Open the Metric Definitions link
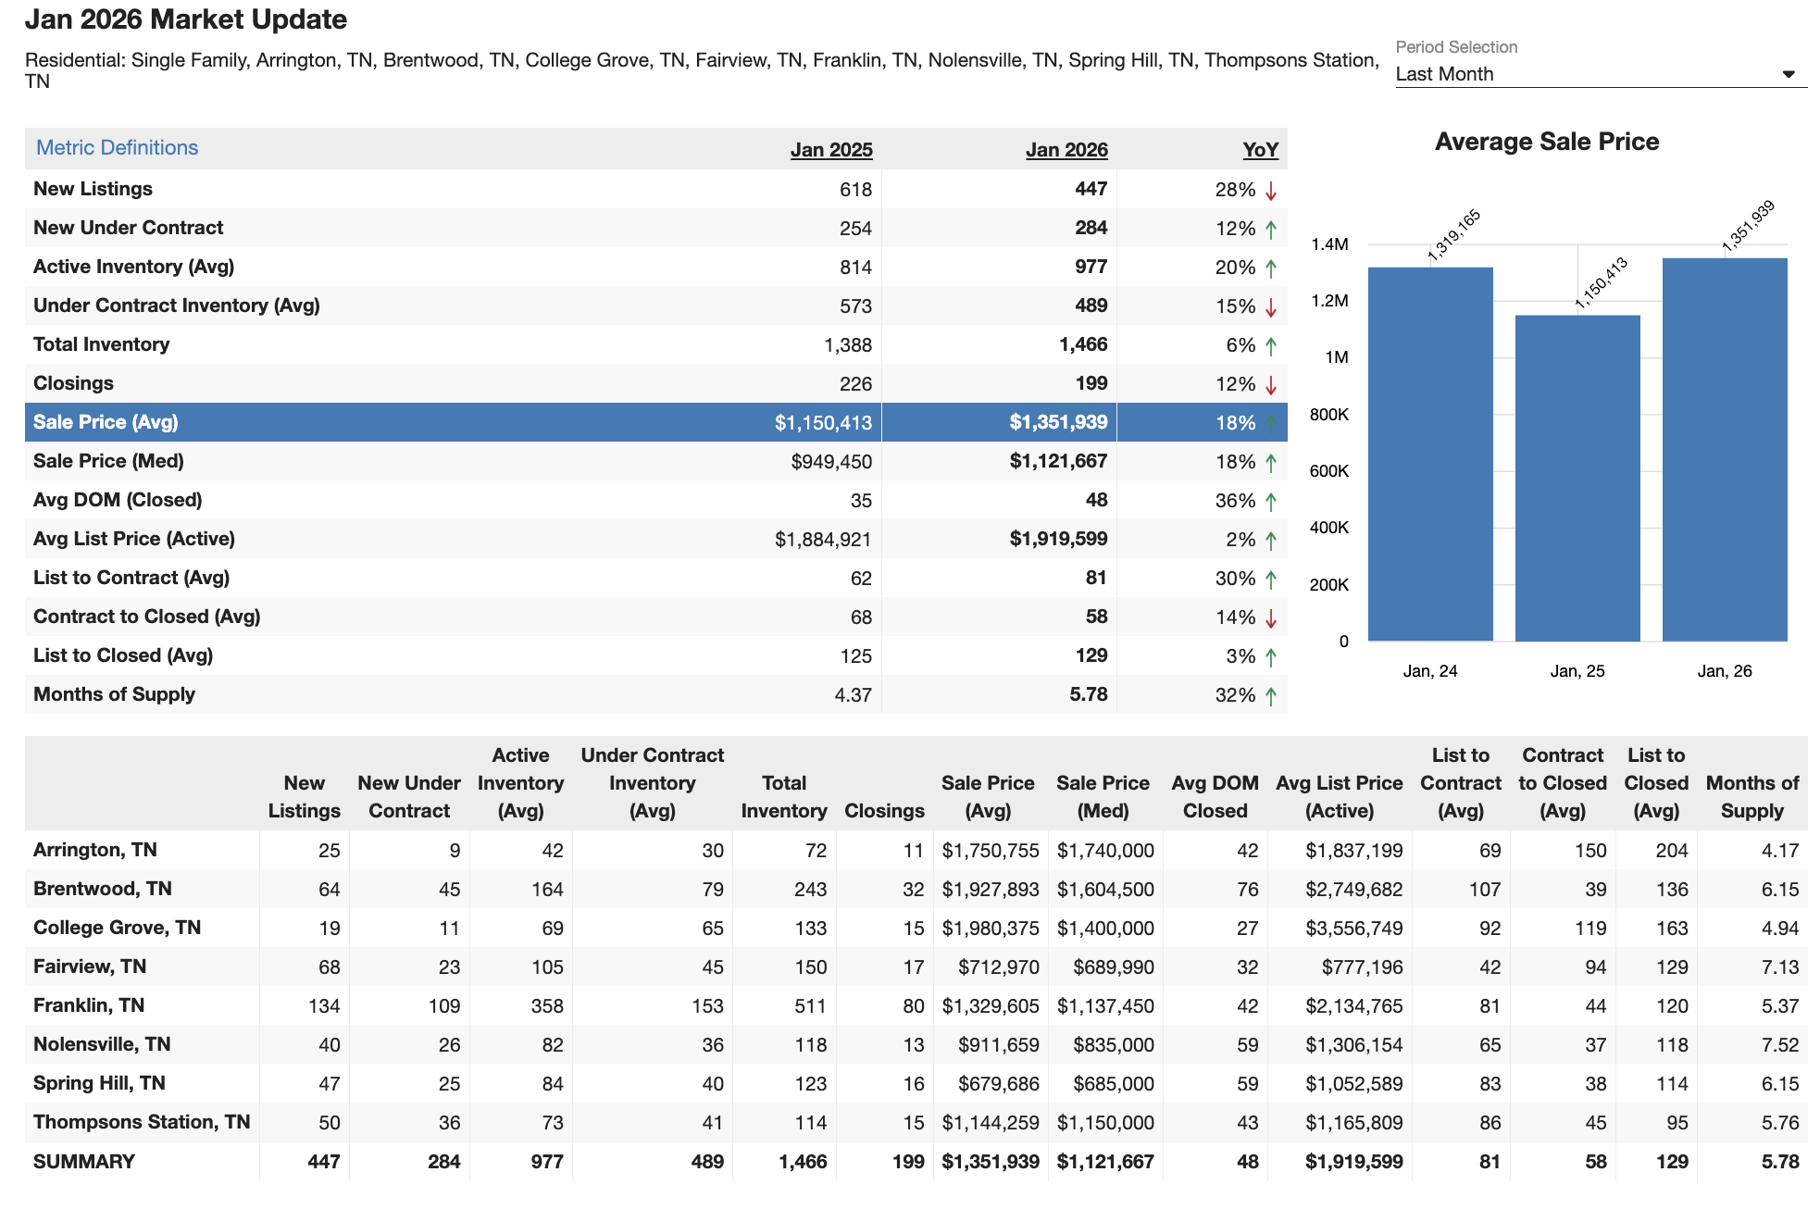The image size is (1820, 1222). click(117, 147)
